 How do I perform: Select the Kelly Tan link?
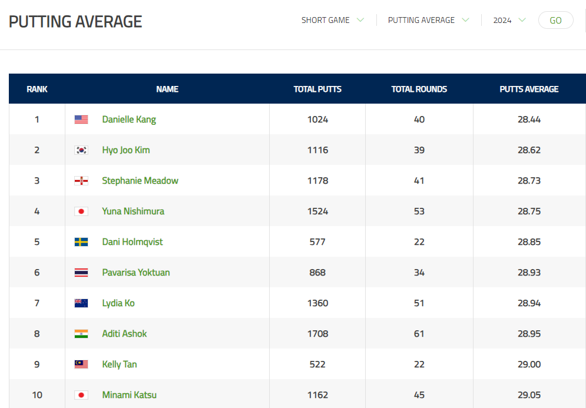[x=119, y=364]
